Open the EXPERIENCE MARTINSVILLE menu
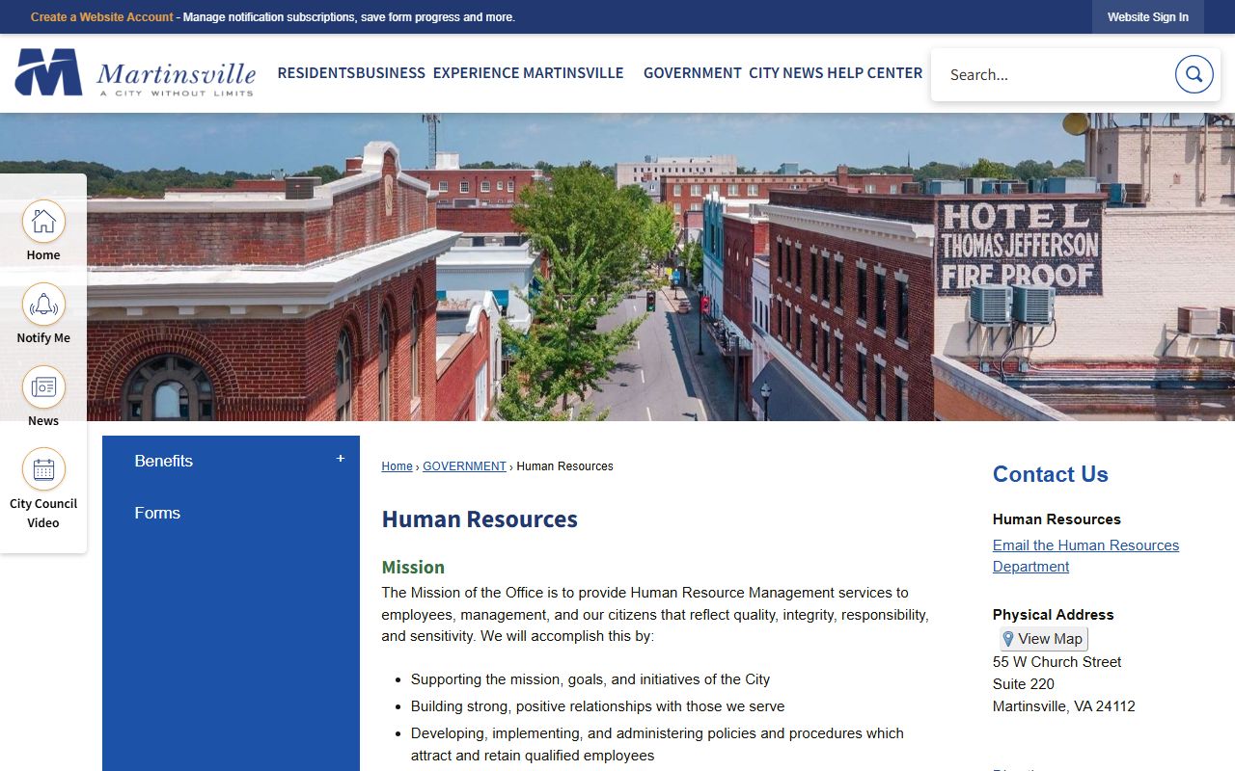Screen dimensions: 1235x771 point(528,73)
